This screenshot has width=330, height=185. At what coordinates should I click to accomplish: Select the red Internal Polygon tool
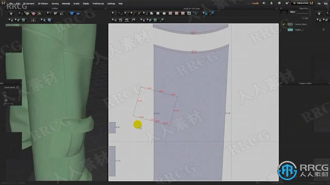(170, 13)
